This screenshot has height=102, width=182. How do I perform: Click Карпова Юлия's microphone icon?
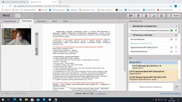[x=176, y=47]
